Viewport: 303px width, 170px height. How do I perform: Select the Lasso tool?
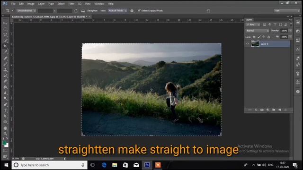coord(5,35)
